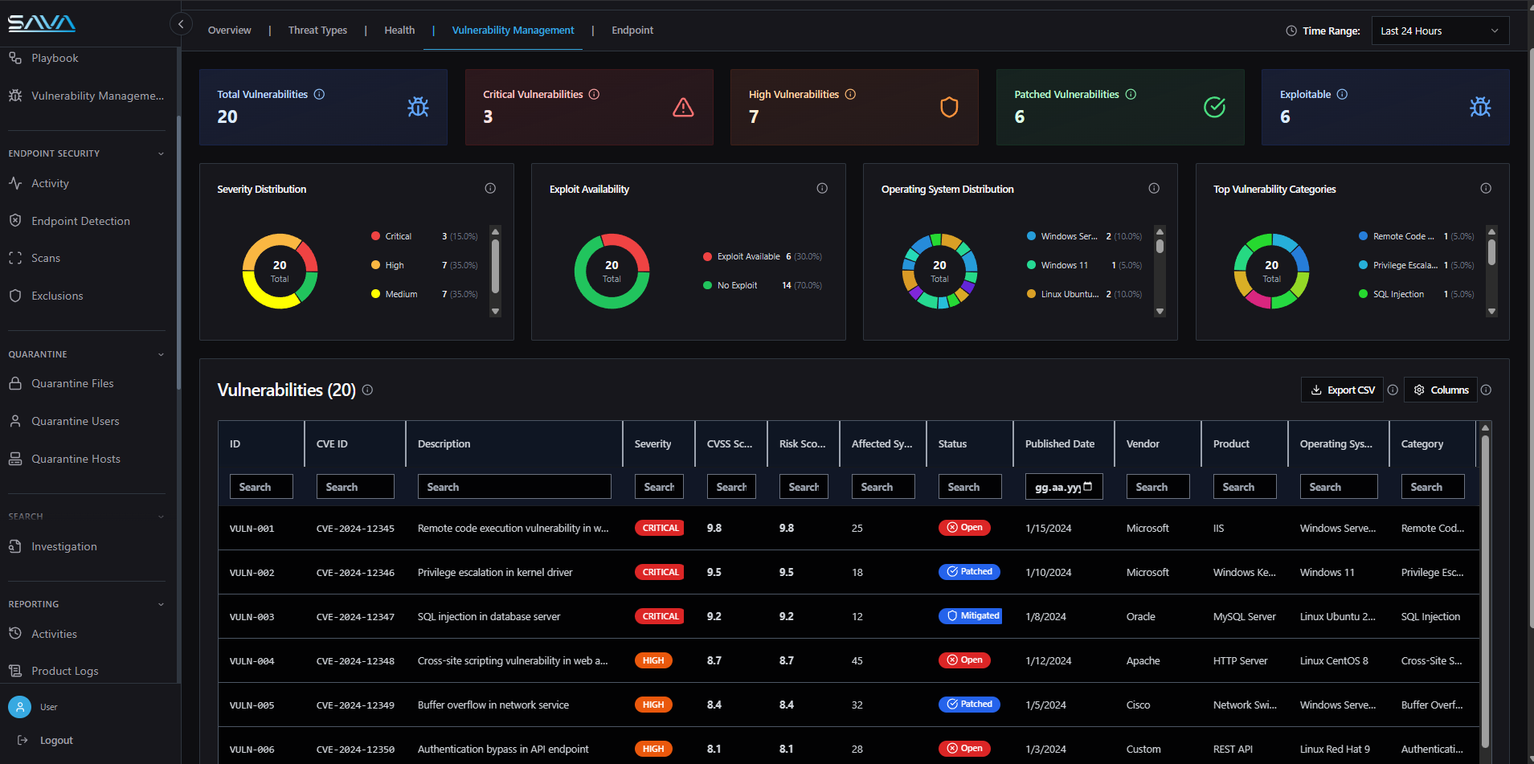Click the info icon next to Exploitable
Image resolution: width=1534 pixels, height=764 pixels.
click(x=1342, y=94)
